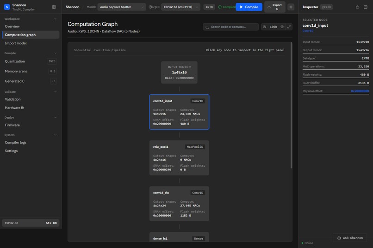The width and height of the screenshot is (373, 248).
Task: Open the Target dropdown ESP32-S3 (240 MHz)
Action: 181,7
